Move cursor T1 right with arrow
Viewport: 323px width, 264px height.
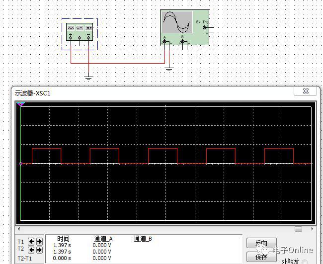pyautogui.click(x=39, y=242)
